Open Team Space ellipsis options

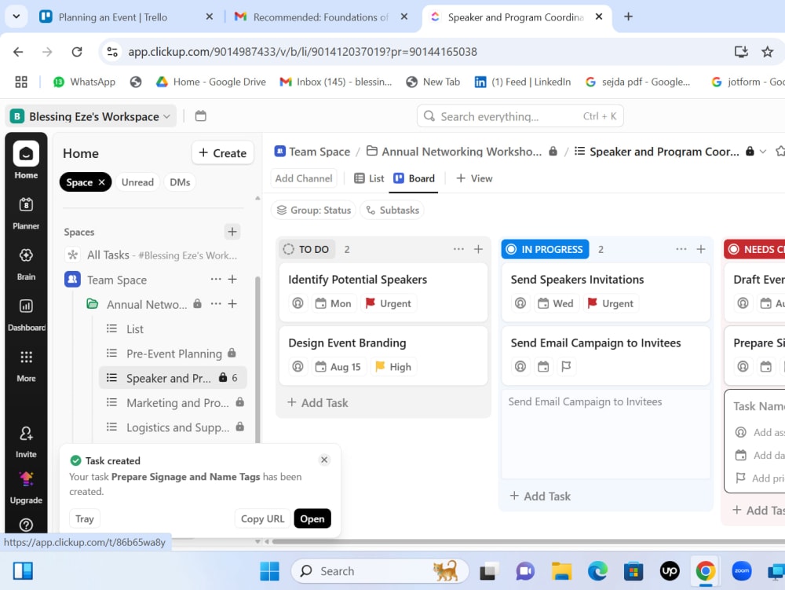click(x=216, y=279)
